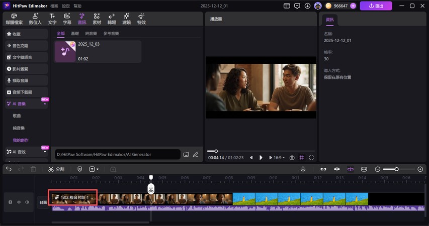The height and width of the screenshot is (226, 429).
Task: Switch to the 純音樂 tab
Action: pyautogui.click(x=91, y=33)
